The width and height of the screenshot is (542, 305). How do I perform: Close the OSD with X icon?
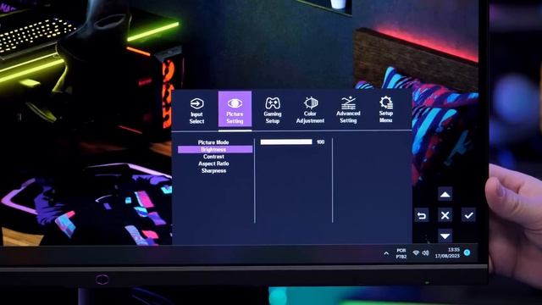coord(445,215)
